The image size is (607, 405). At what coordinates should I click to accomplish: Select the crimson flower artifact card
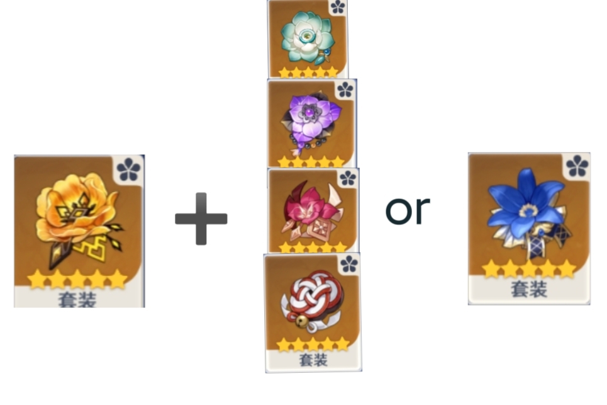coord(314,210)
